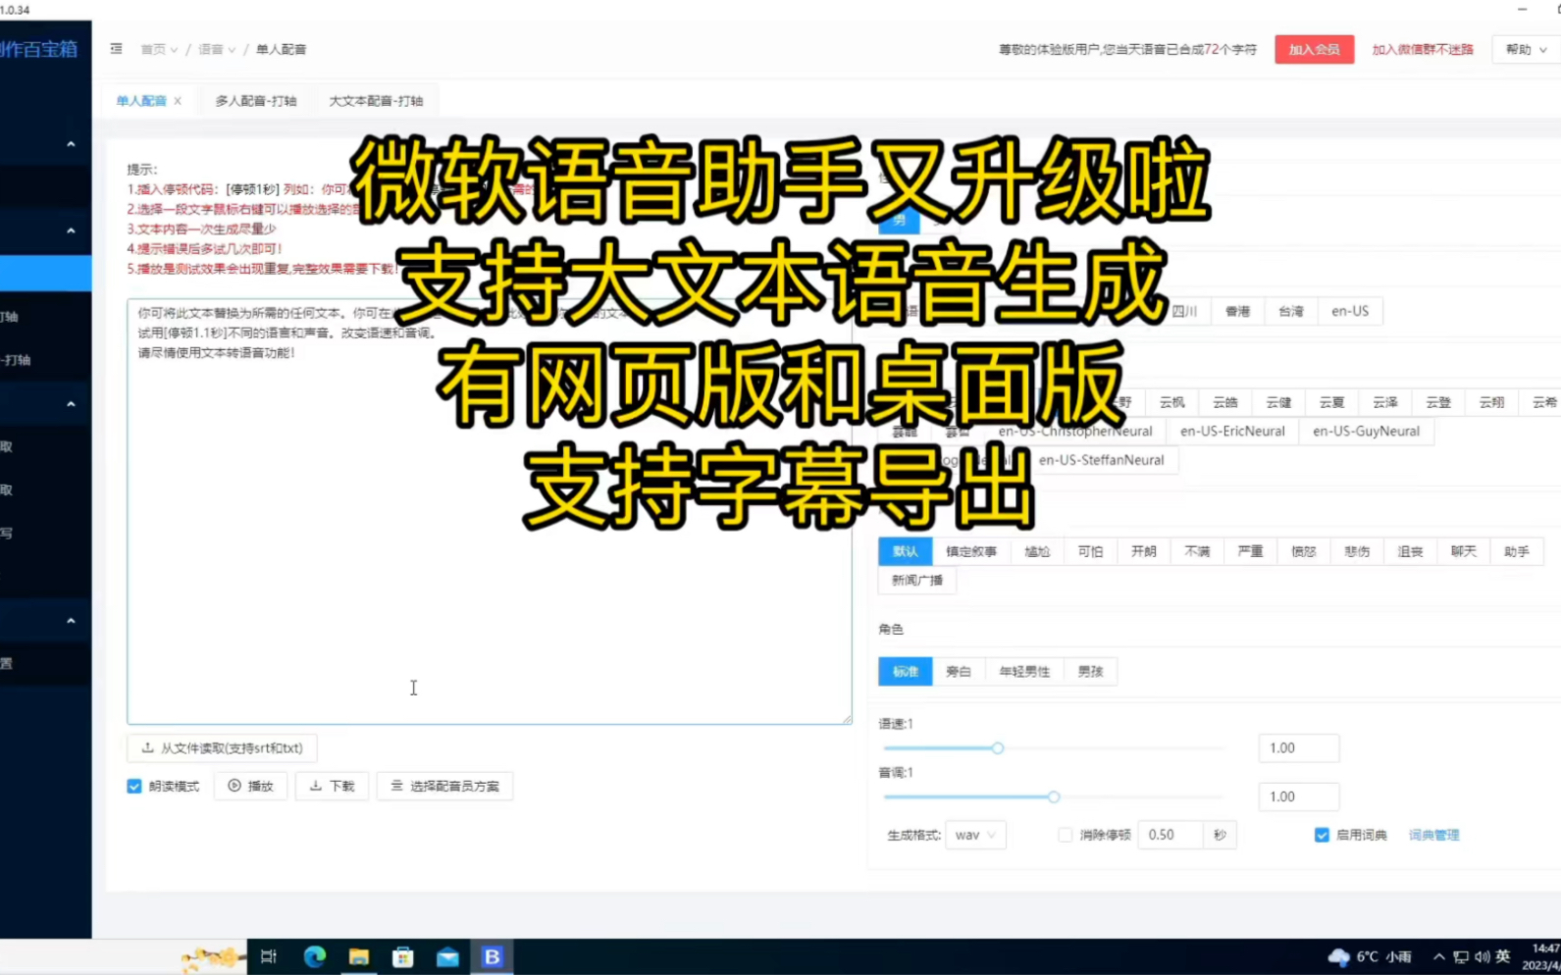Launch Microsoft Edge from the taskbar
The image size is (1561, 975).
pyautogui.click(x=314, y=956)
